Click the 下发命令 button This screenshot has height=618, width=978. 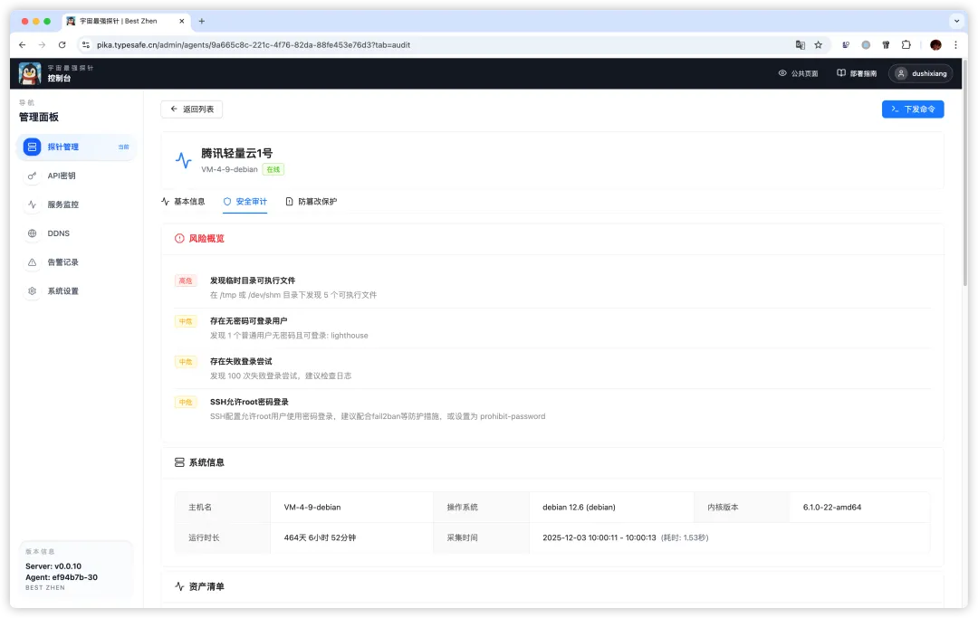pos(913,109)
